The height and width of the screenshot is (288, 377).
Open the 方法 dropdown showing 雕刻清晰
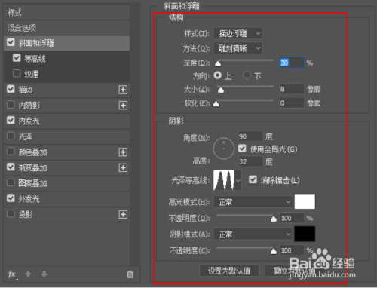238,48
